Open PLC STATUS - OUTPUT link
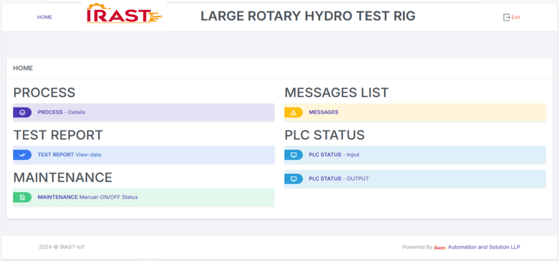 click(x=338, y=179)
